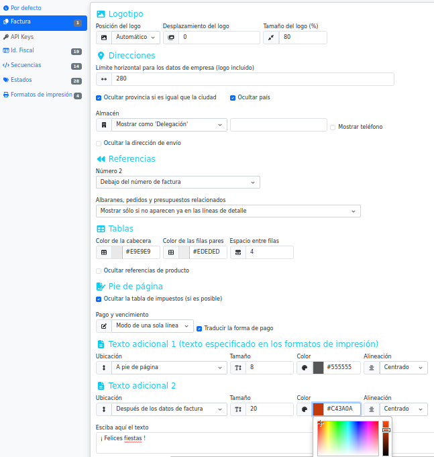Open the Posición del logo dropdown

(x=135, y=38)
